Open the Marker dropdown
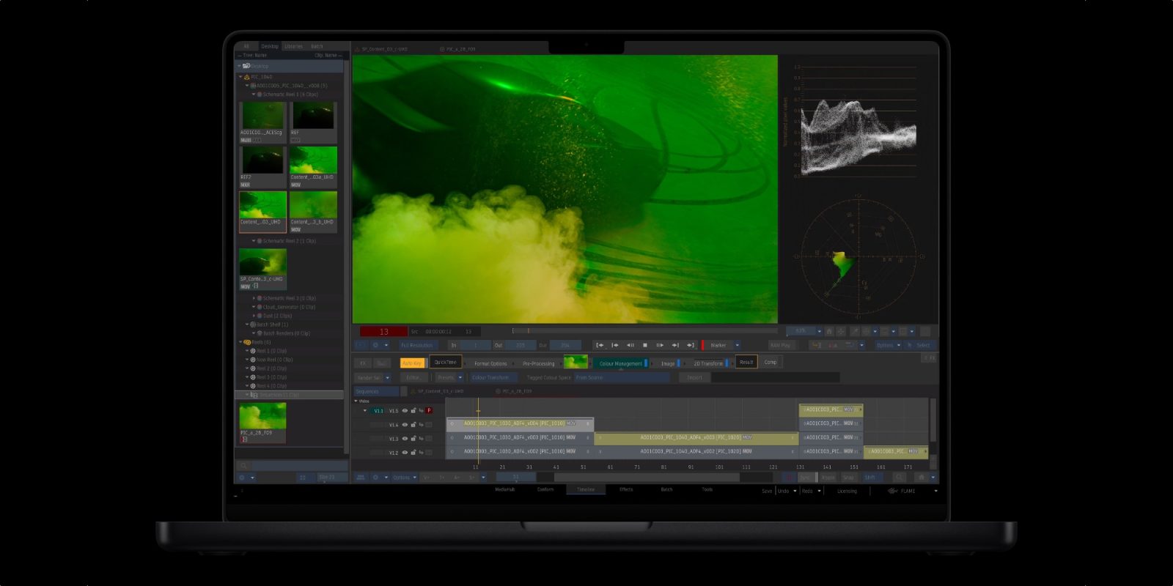1173x586 pixels. click(x=738, y=345)
